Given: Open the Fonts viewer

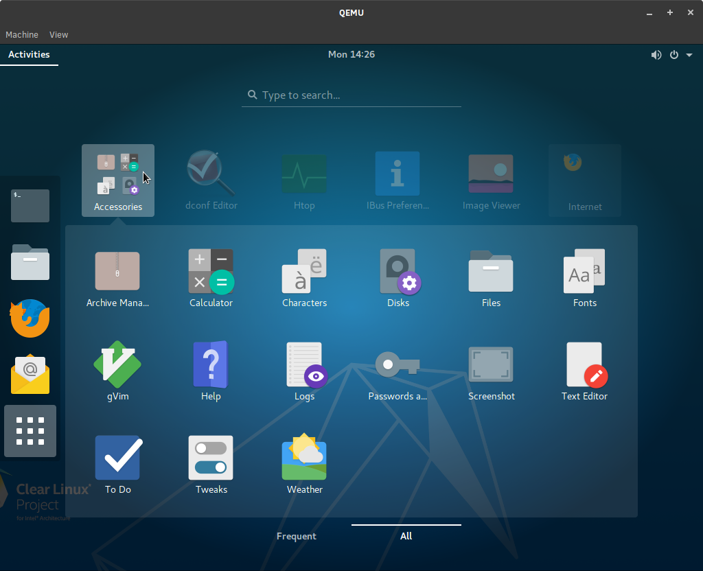Looking at the screenshot, I should (x=585, y=279).
